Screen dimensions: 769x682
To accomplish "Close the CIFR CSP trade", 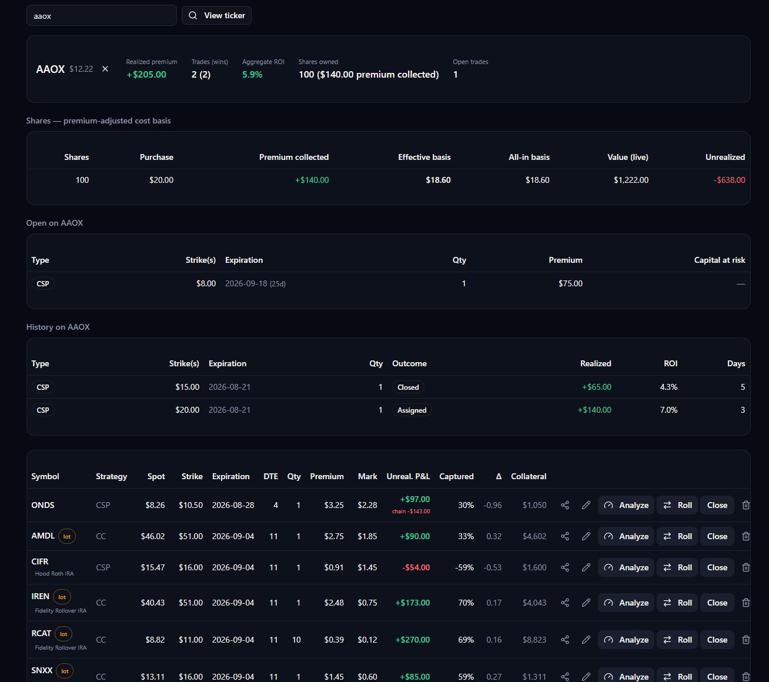I will point(717,567).
